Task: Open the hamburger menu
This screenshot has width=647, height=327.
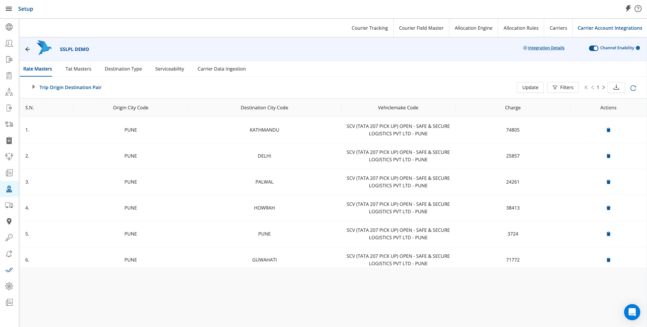Action: (x=9, y=9)
